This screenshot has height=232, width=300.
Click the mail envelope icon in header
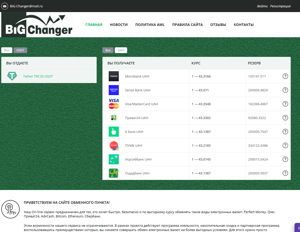pos(5,6)
